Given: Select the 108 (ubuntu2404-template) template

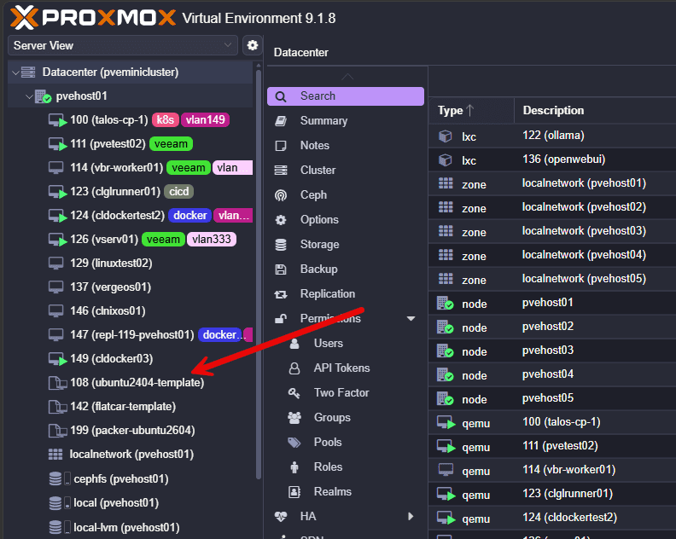Looking at the screenshot, I should tap(137, 383).
